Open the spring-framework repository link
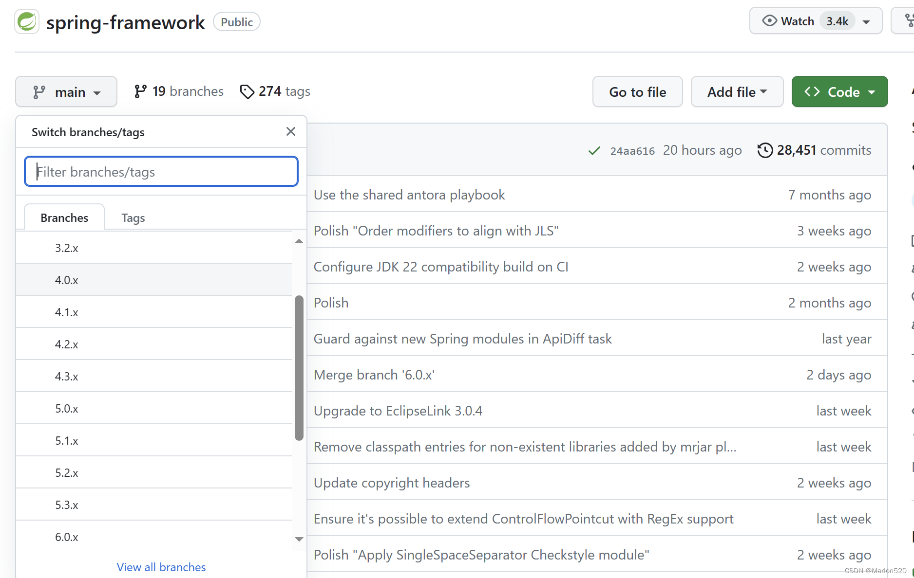This screenshot has height=578, width=914. pos(125,22)
